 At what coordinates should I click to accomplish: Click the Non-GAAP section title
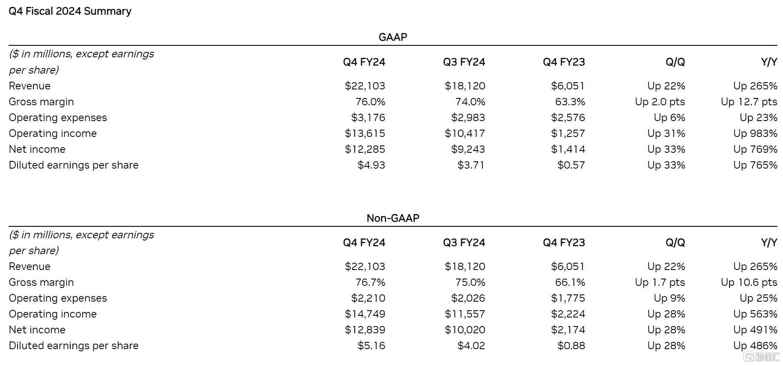pyautogui.click(x=392, y=218)
